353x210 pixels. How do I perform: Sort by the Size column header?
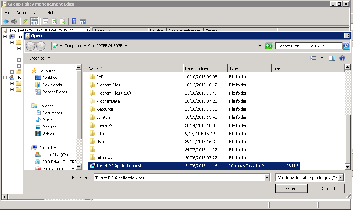click(x=286, y=68)
